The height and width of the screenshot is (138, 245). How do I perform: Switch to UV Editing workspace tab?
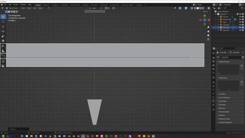tap(64, 5)
